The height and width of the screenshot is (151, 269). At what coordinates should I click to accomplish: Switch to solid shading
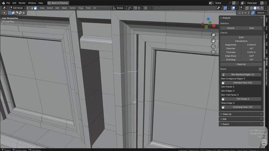pos(255,8)
